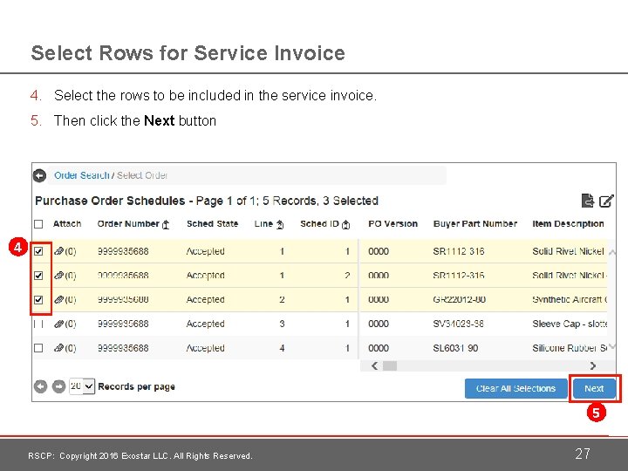The image size is (628, 471).
Task: Click horizontal scroll right chevron
Action: [593, 365]
